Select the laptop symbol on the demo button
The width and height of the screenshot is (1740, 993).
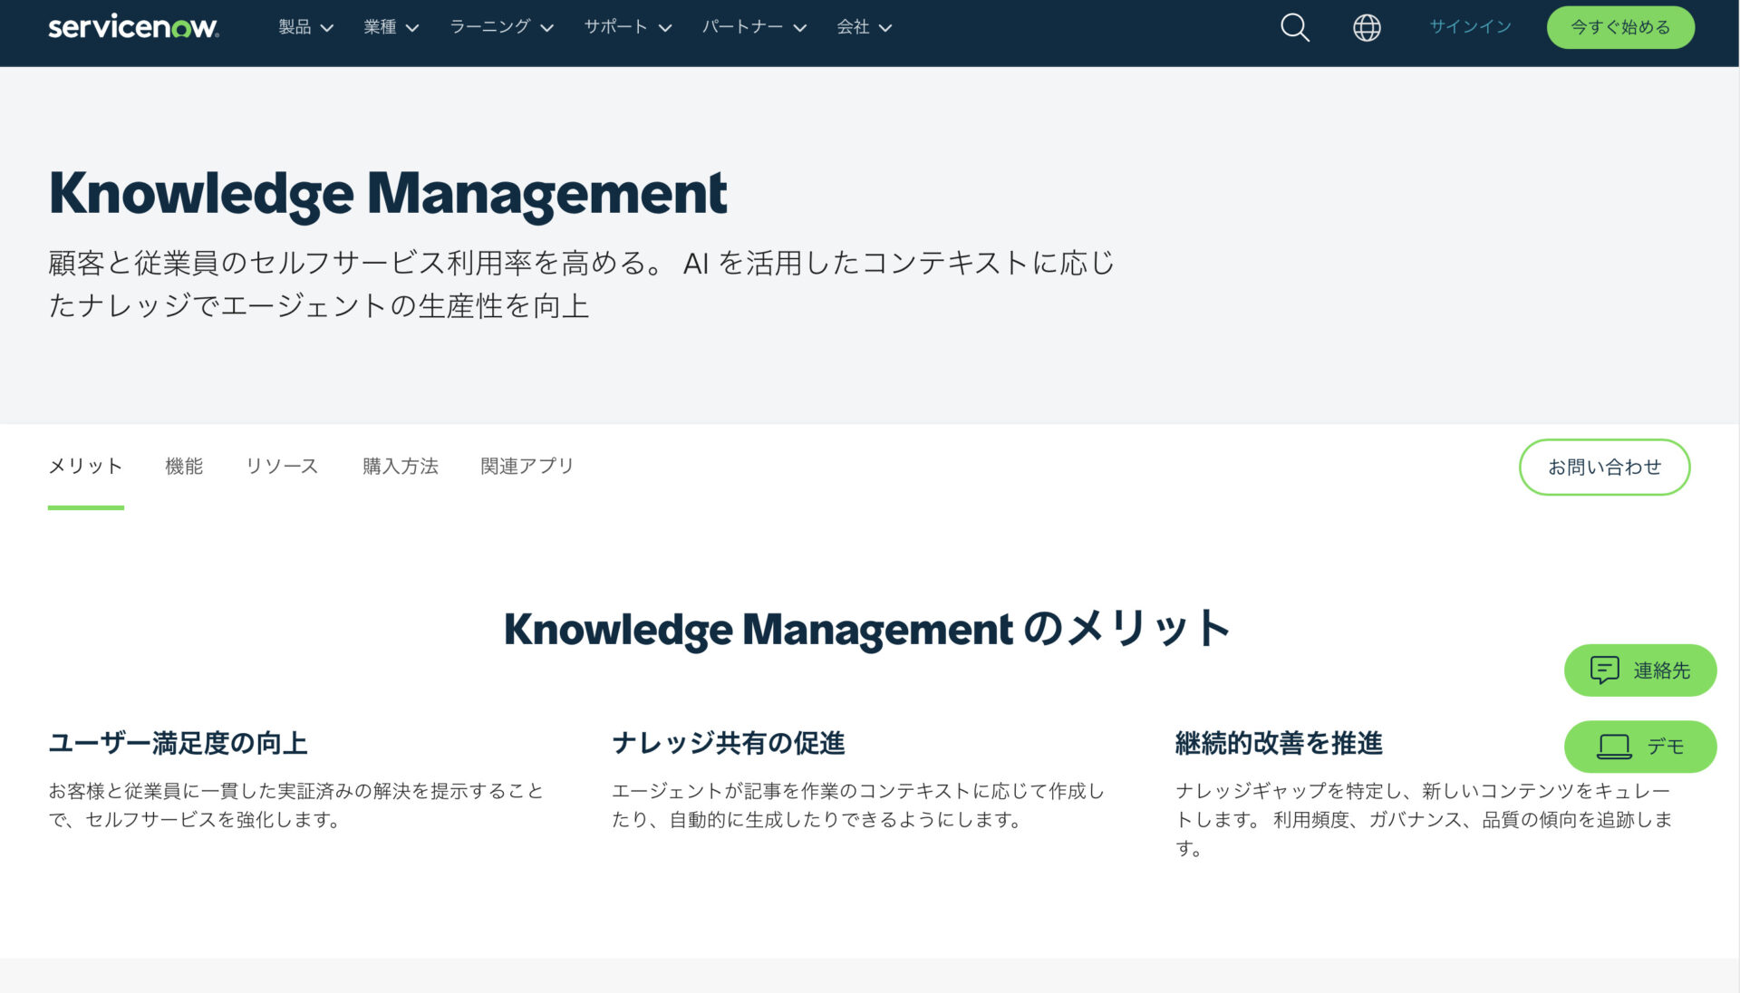[x=1616, y=746]
